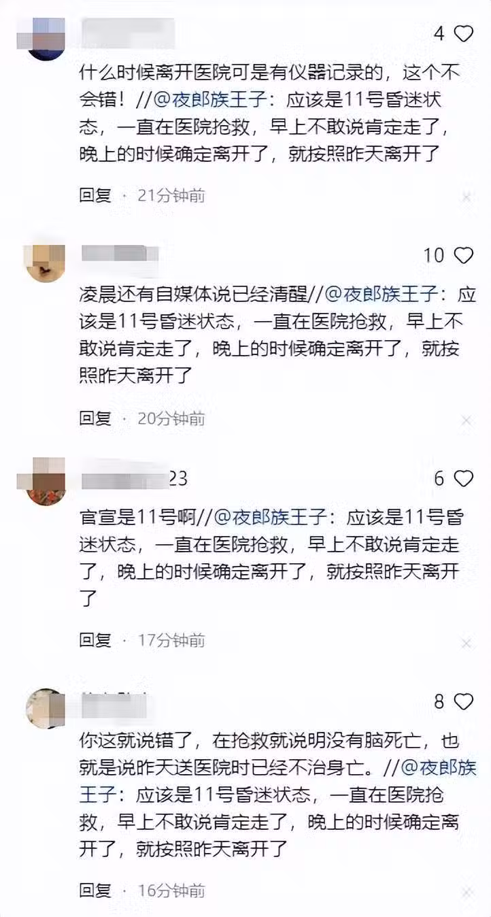This screenshot has height=917, width=491.
Task: Like the comment with 4 likes
Action: click(464, 34)
